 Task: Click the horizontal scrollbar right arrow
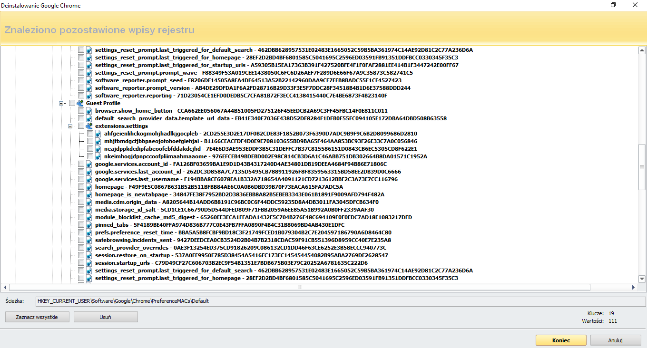point(633,287)
